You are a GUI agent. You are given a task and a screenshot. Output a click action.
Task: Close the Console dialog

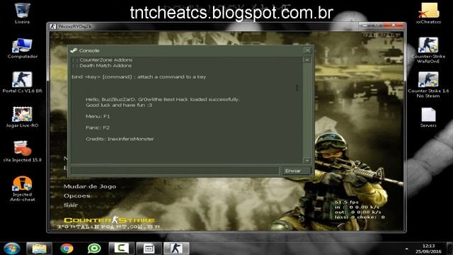click(x=308, y=50)
